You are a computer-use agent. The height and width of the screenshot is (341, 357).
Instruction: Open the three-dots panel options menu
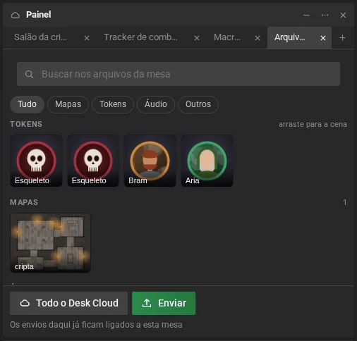click(x=325, y=15)
